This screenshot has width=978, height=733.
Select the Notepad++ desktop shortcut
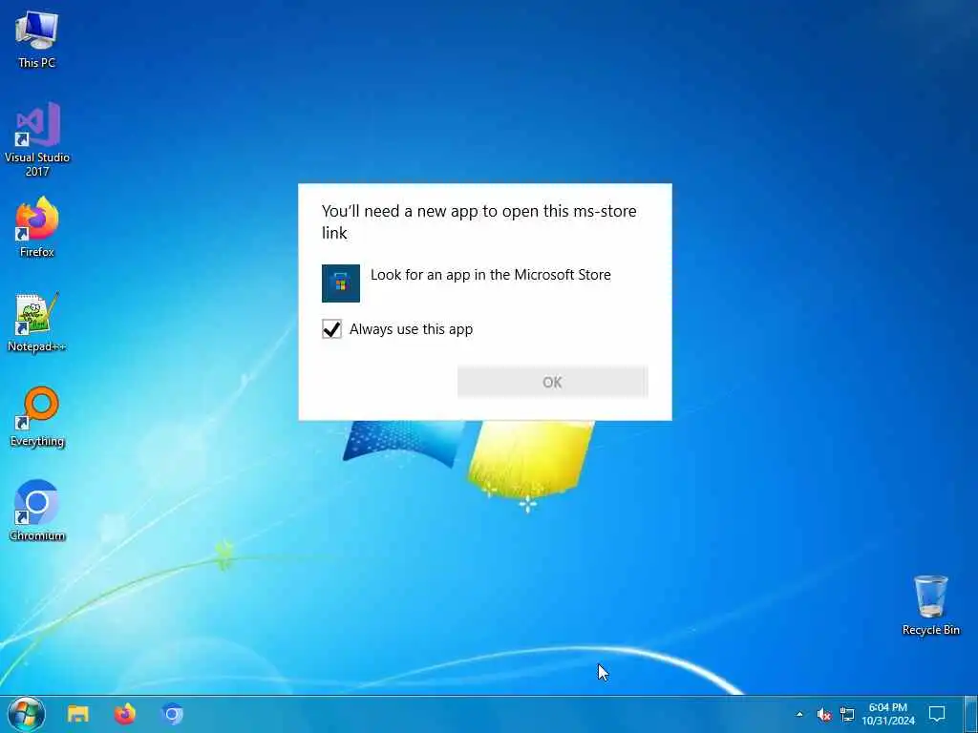37,322
